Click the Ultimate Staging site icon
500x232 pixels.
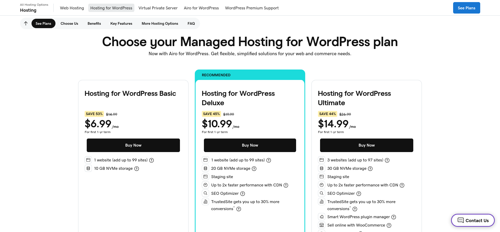point(322,177)
